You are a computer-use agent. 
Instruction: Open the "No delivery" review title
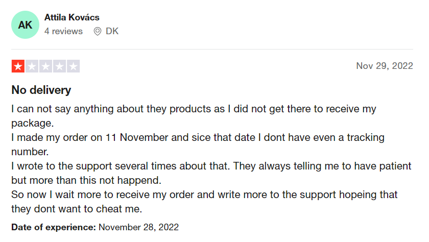pos(41,90)
